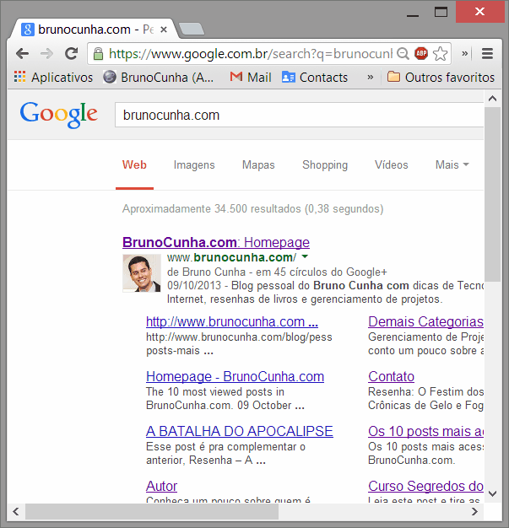Open the Outros favoritos folder
The image size is (509, 528).
pos(441,78)
